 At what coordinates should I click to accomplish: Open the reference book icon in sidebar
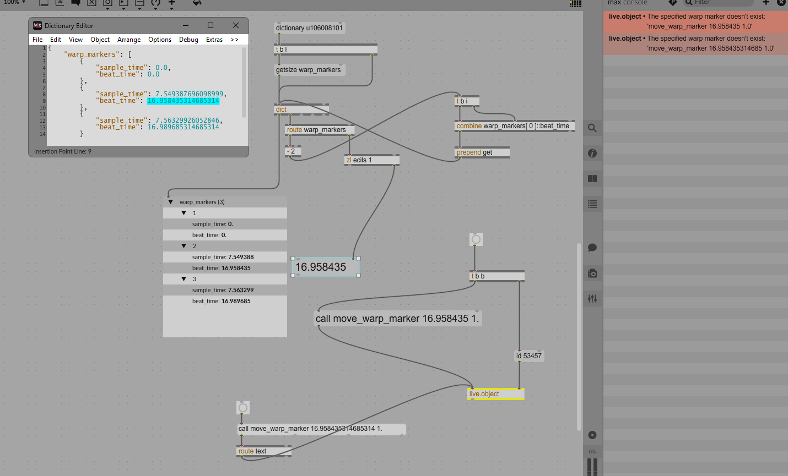point(592,179)
